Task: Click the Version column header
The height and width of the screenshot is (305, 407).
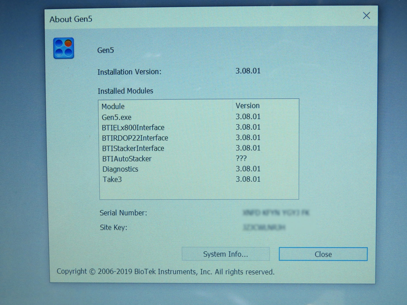Action: point(248,106)
